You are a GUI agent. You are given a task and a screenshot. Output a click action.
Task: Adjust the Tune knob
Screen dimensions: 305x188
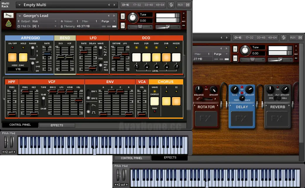133,18
